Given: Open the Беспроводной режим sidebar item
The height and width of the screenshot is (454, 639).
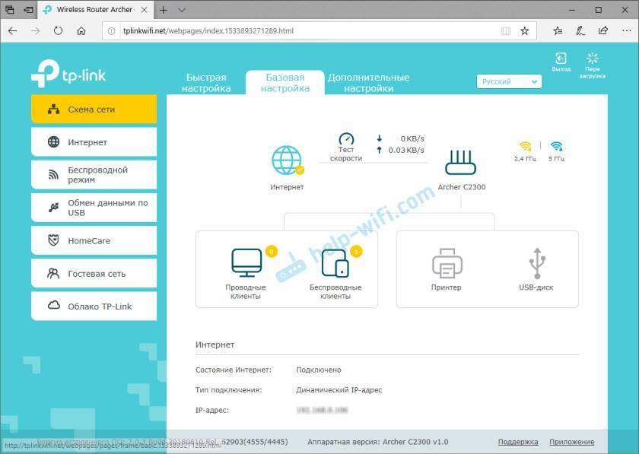Looking at the screenshot, I should pyautogui.click(x=94, y=175).
